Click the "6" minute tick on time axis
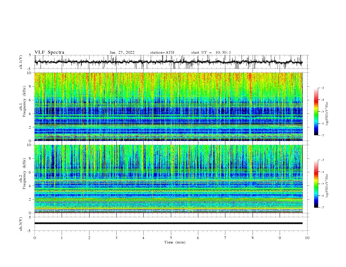Viewport: 346px width, 267px height. tap(198, 238)
